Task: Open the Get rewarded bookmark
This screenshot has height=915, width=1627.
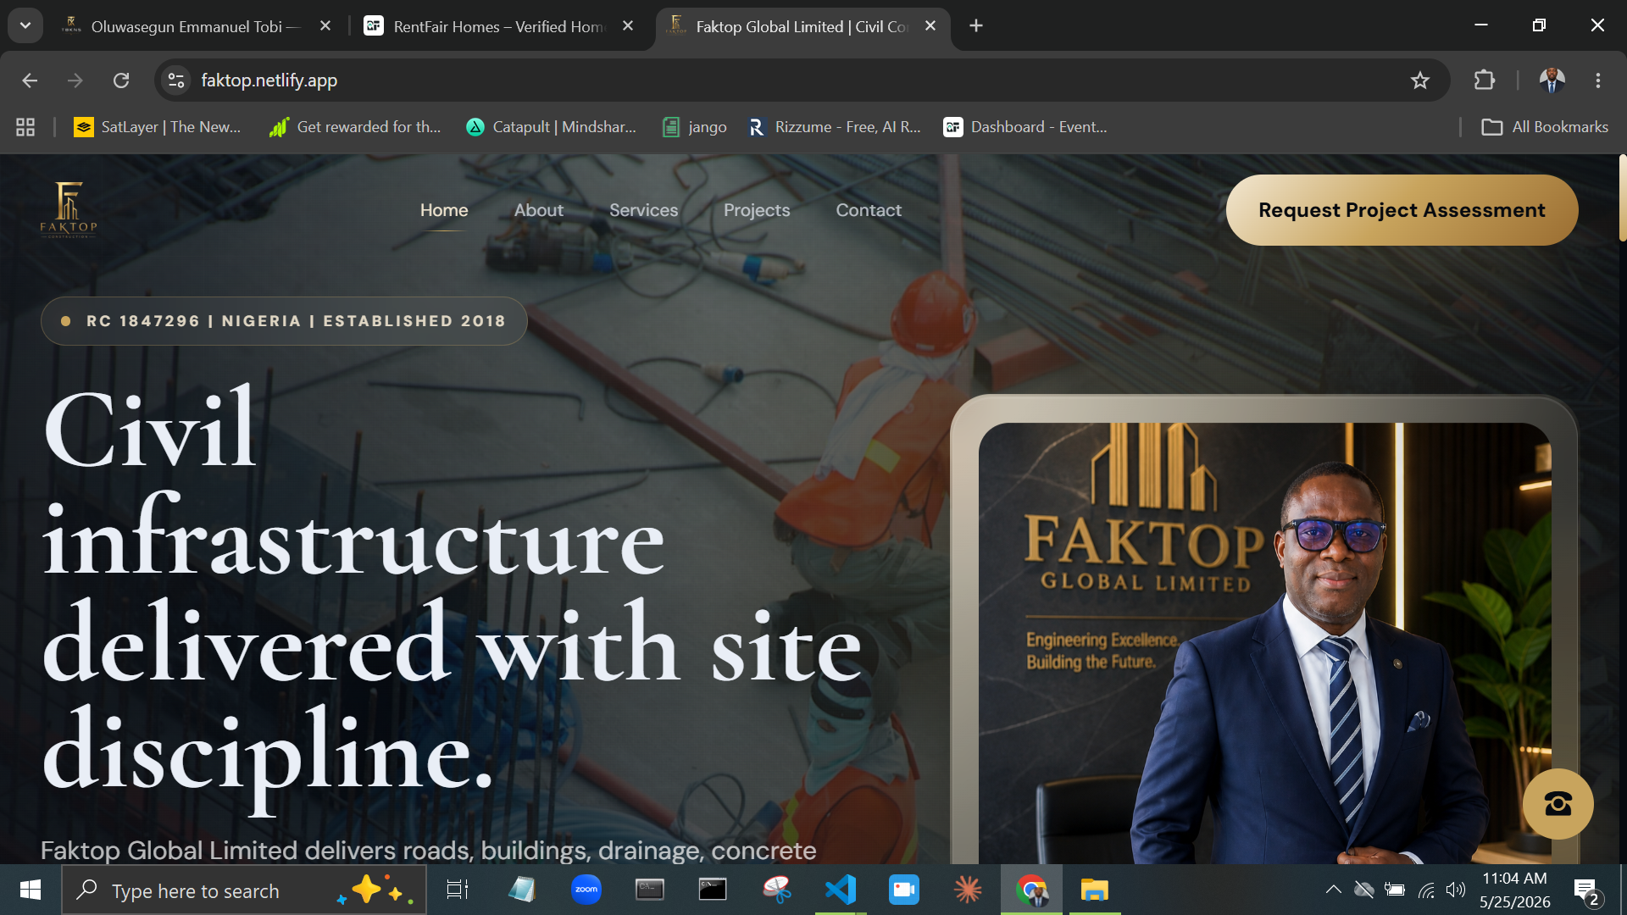Action: pos(355,127)
